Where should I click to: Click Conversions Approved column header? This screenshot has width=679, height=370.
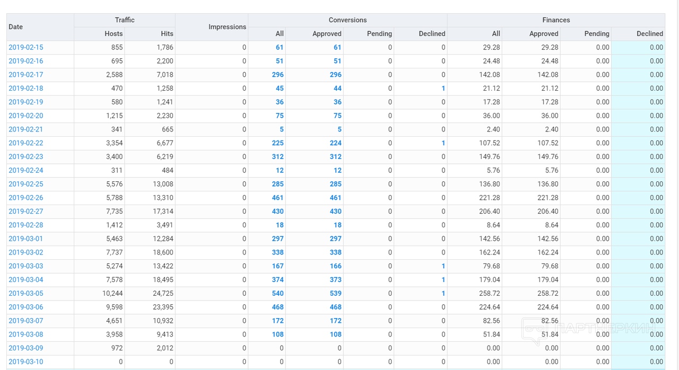click(x=327, y=34)
